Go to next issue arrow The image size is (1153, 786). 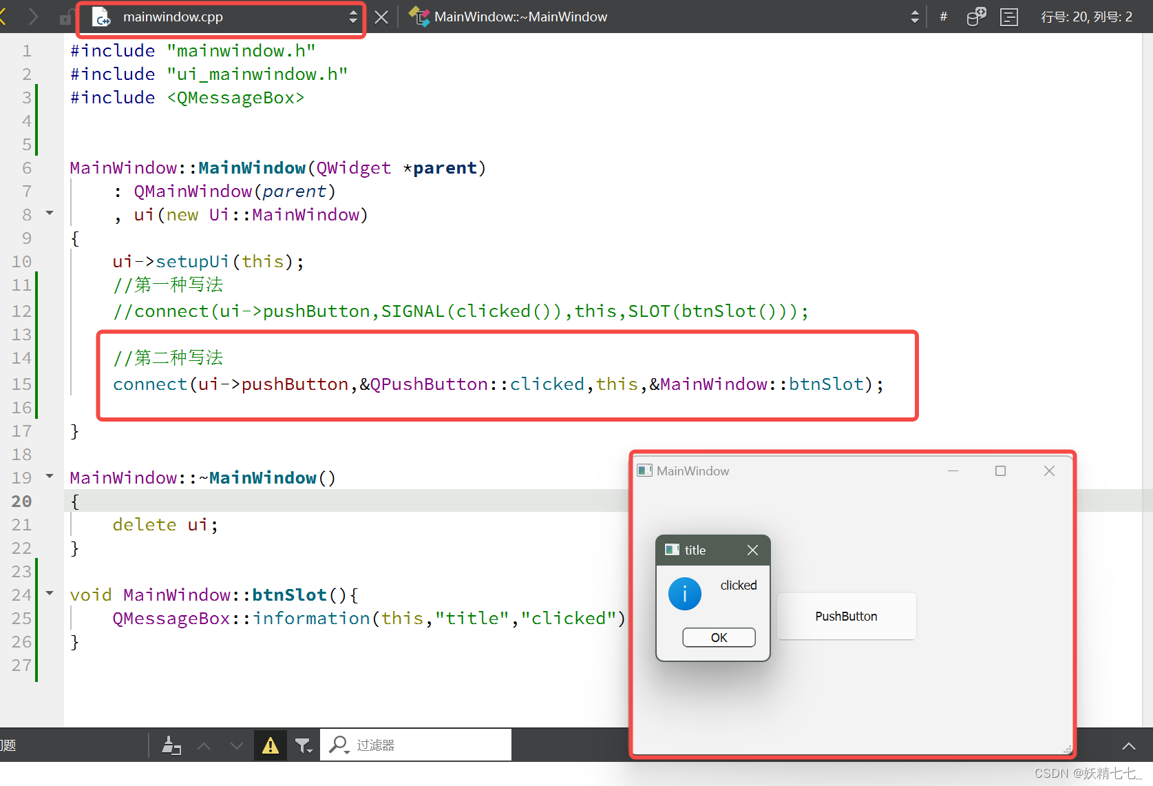237,745
